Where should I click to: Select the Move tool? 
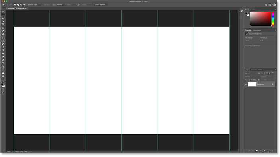[x=3, y=12]
